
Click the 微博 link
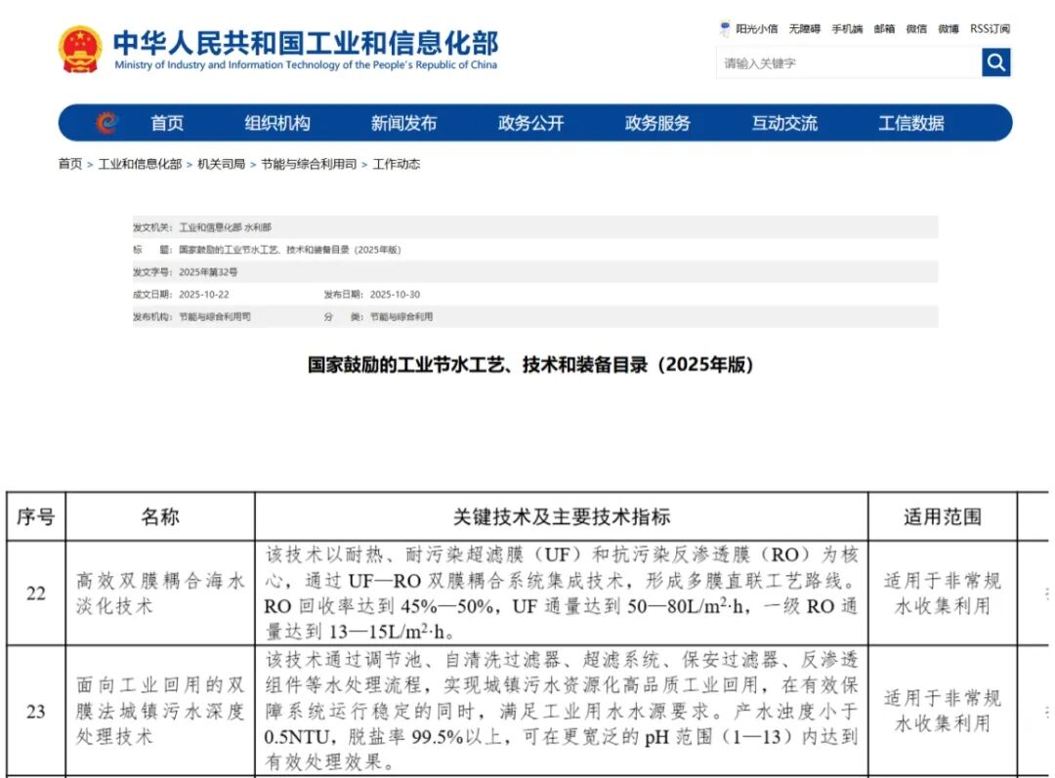[949, 29]
